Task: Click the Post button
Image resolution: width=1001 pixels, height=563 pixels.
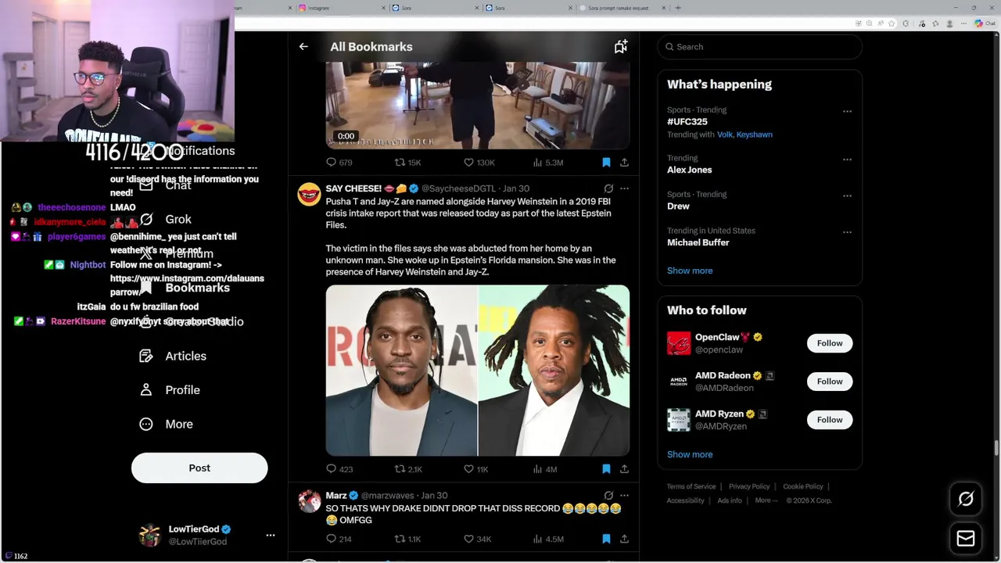Action: (x=199, y=468)
